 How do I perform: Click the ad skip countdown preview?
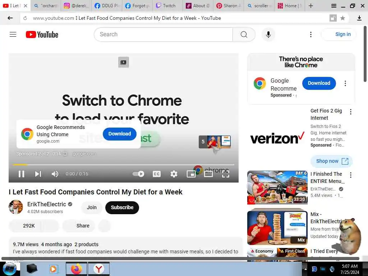coord(215,142)
